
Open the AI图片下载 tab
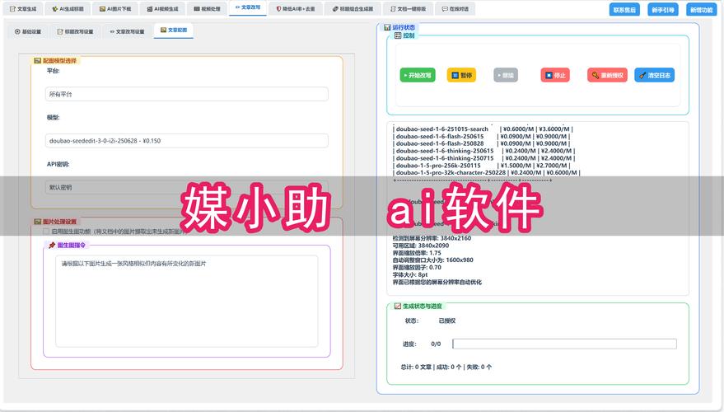point(115,9)
